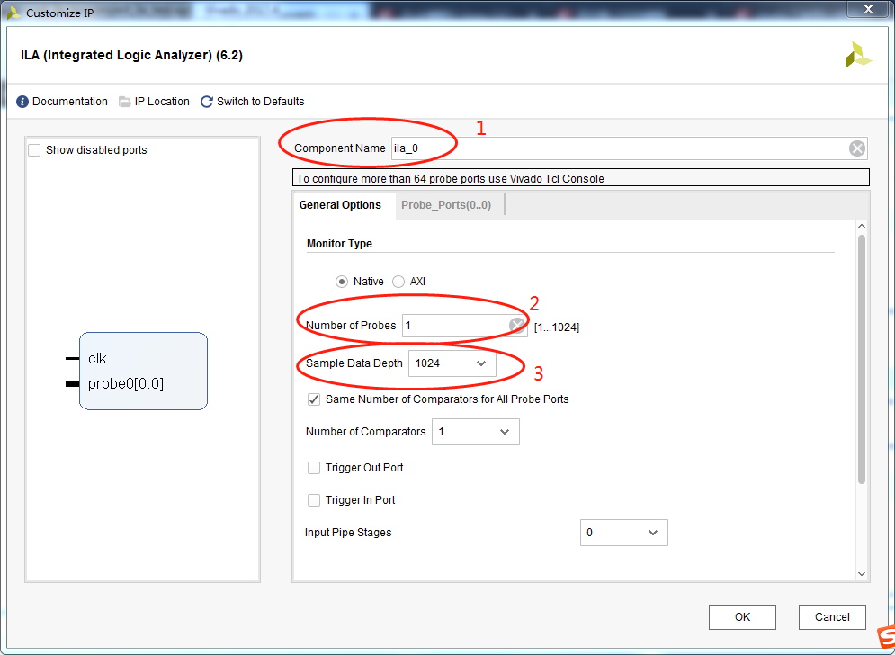Select the Native monitor type

tap(341, 282)
